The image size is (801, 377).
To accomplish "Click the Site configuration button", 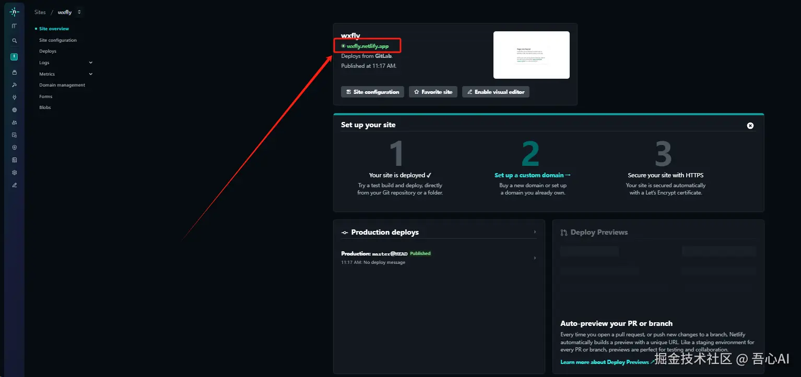I will pos(372,92).
